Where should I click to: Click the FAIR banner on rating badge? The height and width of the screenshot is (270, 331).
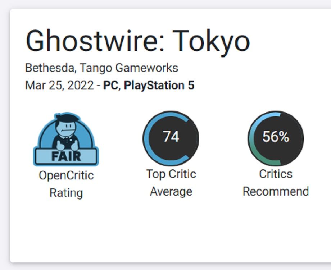66,157
